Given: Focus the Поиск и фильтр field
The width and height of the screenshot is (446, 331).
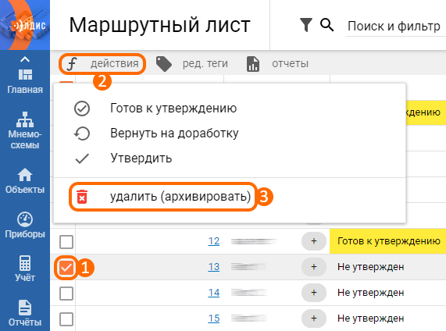Looking at the screenshot, I should click(396, 27).
